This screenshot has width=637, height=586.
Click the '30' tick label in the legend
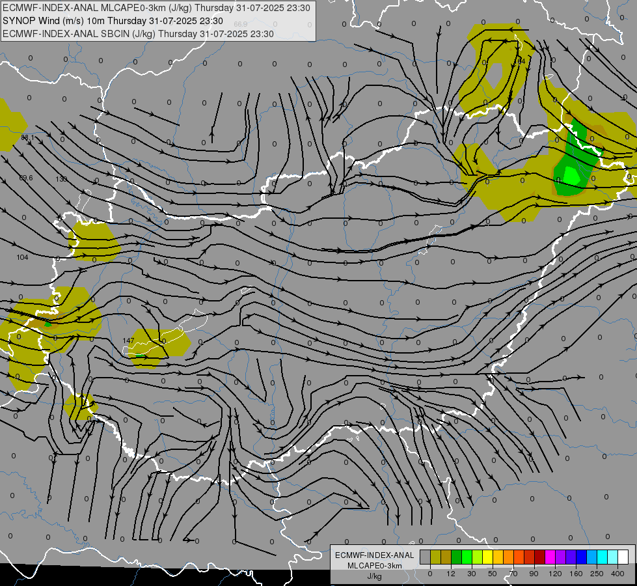[472, 574]
